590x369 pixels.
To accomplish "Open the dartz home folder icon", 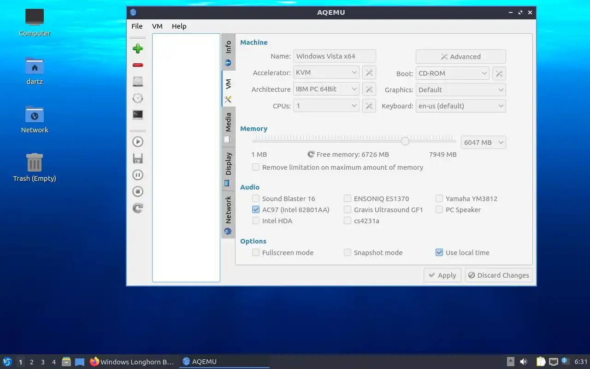I will click(35, 71).
